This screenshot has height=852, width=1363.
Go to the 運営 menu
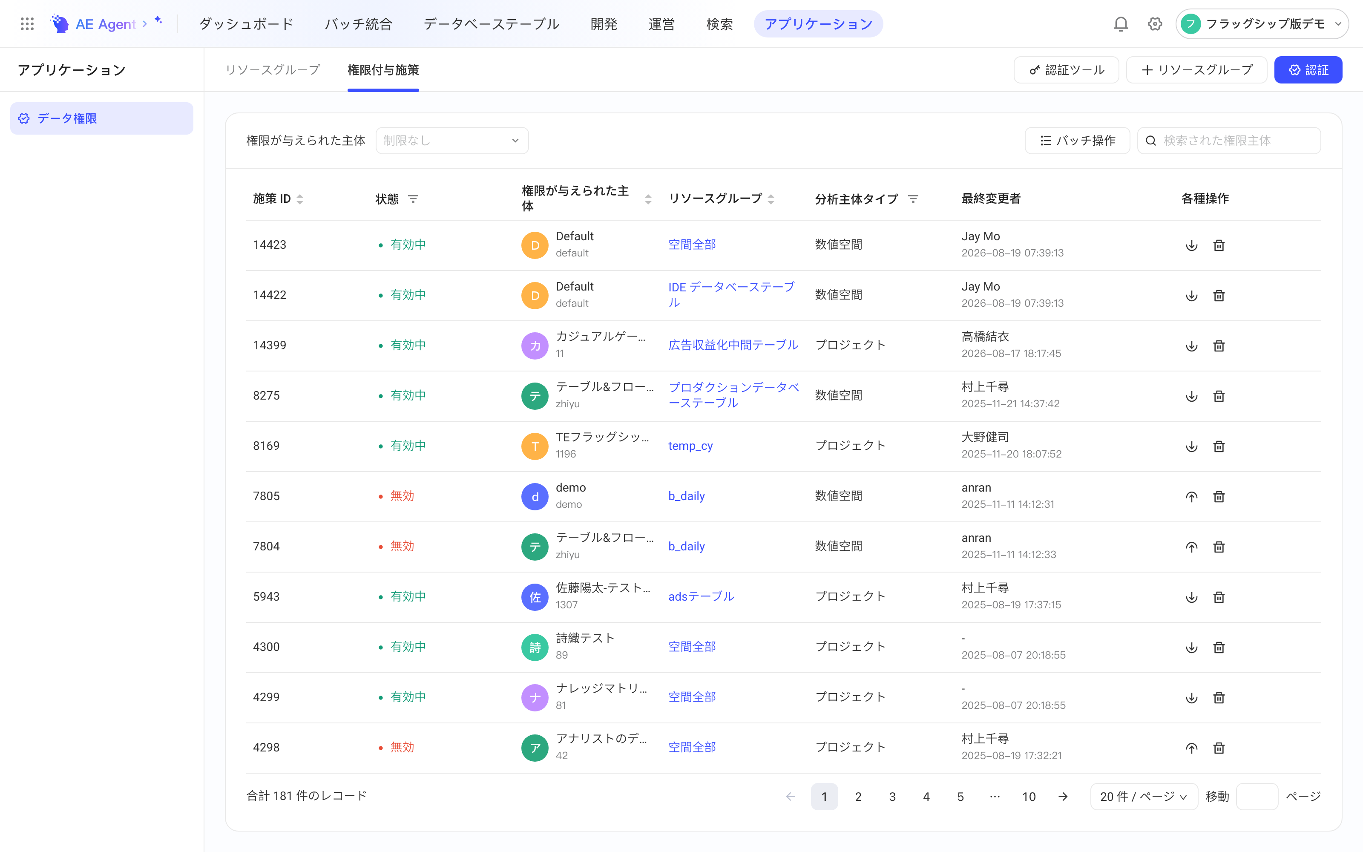(x=661, y=24)
